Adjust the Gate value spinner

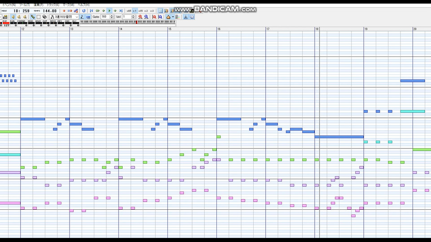tap(112, 17)
